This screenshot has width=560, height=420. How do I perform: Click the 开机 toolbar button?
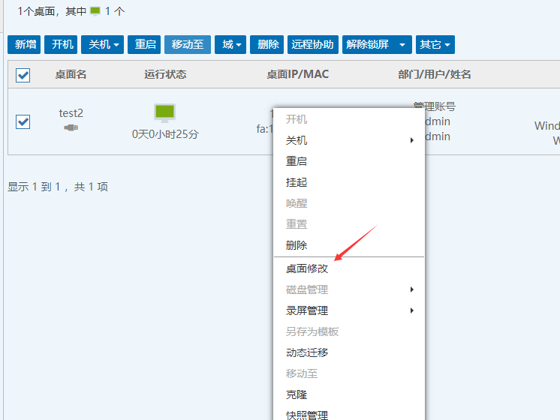pyautogui.click(x=61, y=44)
